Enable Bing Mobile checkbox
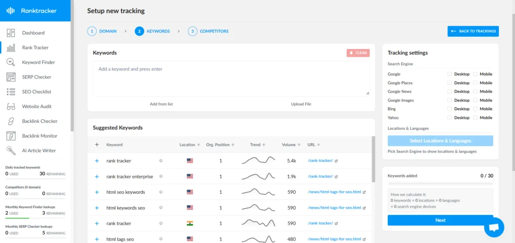The image size is (515, 243). [x=475, y=109]
